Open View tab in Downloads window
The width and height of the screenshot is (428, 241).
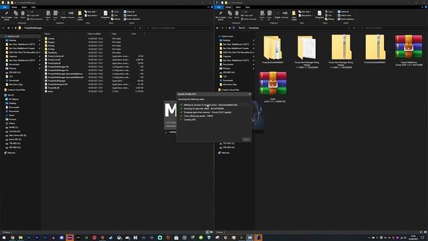pyautogui.click(x=247, y=7)
